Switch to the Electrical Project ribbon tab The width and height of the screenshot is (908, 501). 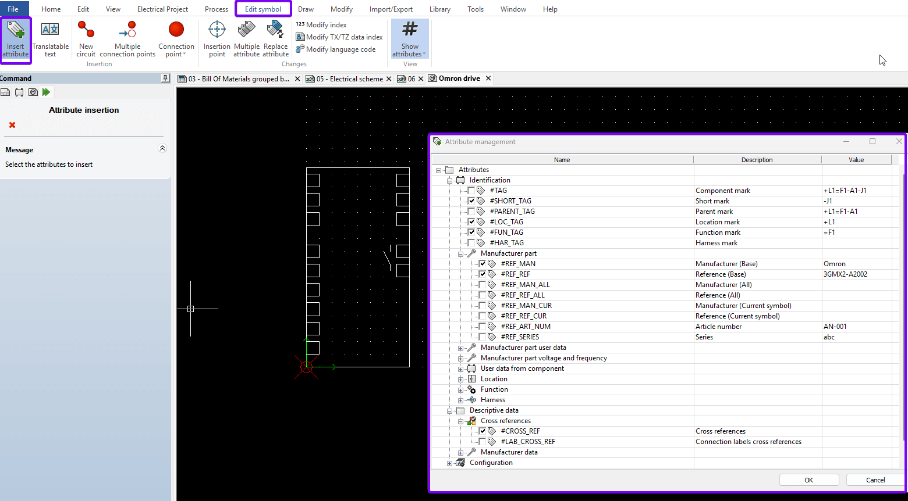[162, 9]
